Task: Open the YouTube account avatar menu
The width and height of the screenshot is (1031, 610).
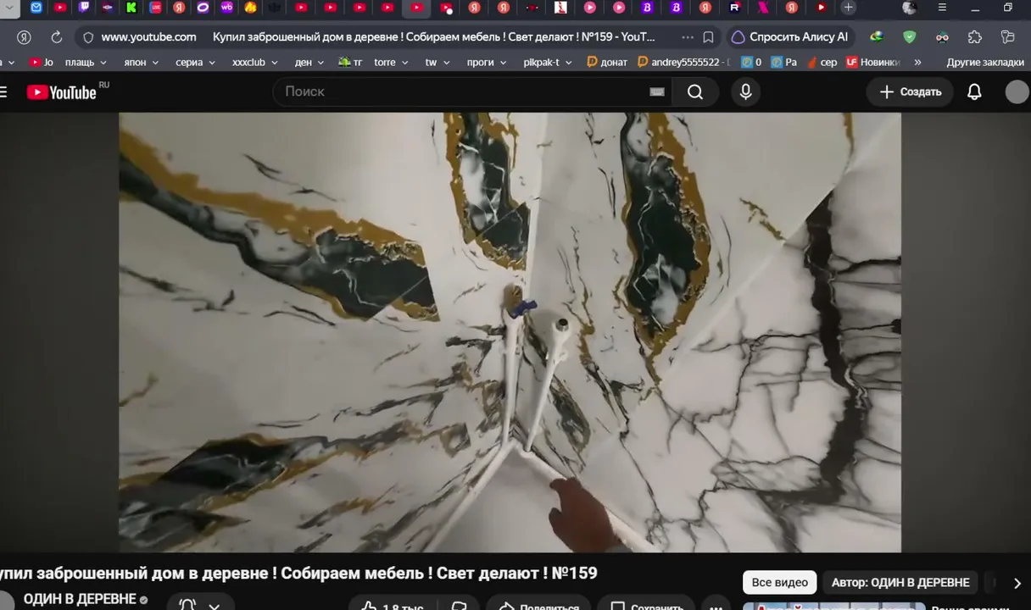Action: (1017, 91)
